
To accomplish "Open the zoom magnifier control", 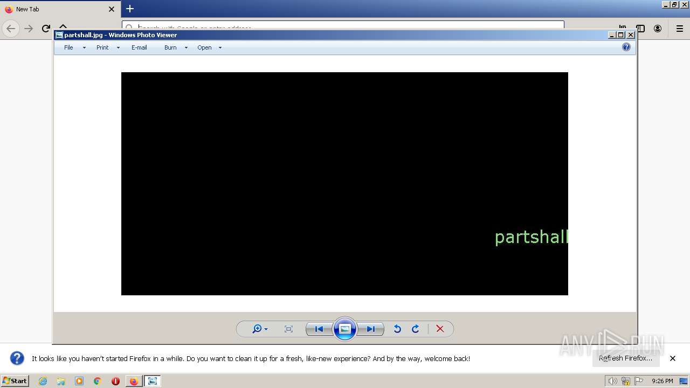I will [257, 329].
